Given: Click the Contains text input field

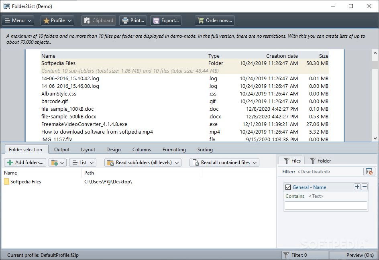Looking at the screenshot, I should coord(326,205).
